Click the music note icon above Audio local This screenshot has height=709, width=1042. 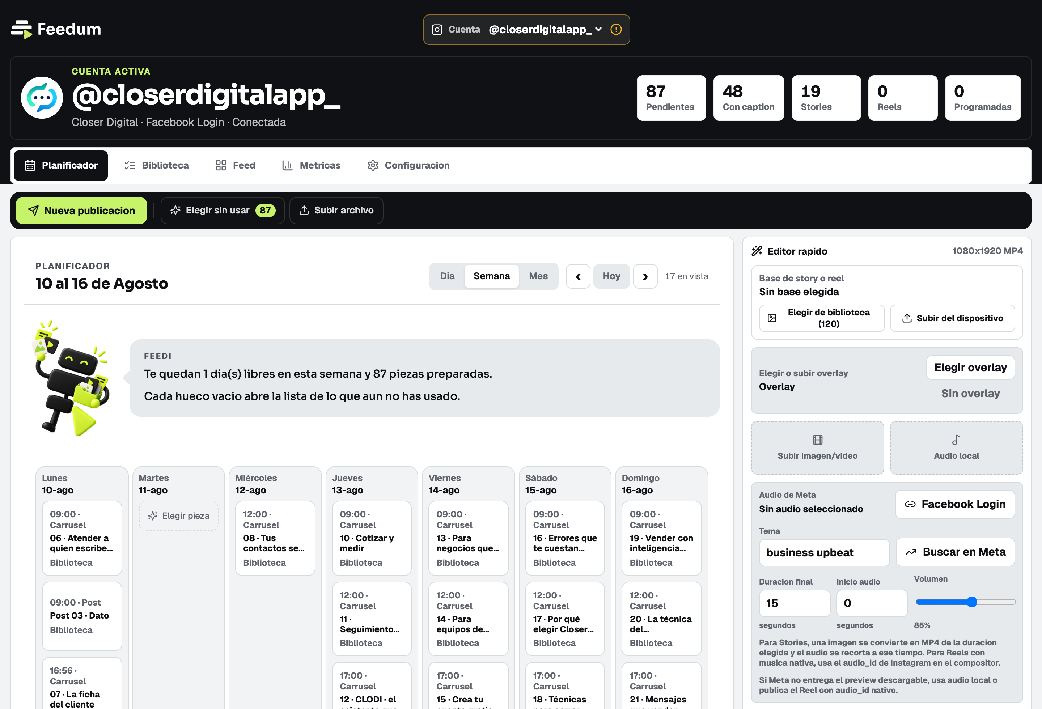pos(956,440)
